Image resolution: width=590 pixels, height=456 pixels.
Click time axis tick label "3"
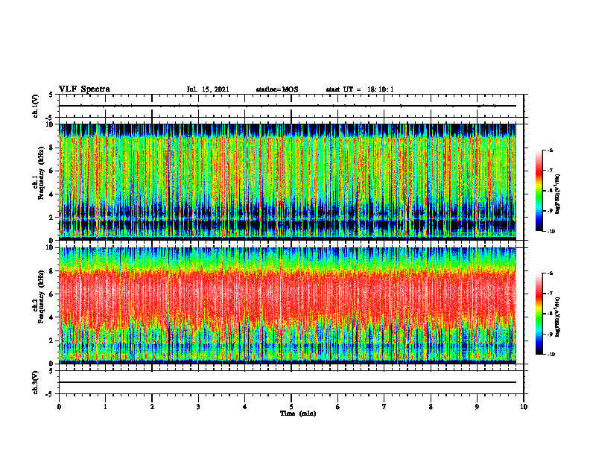[x=198, y=407]
